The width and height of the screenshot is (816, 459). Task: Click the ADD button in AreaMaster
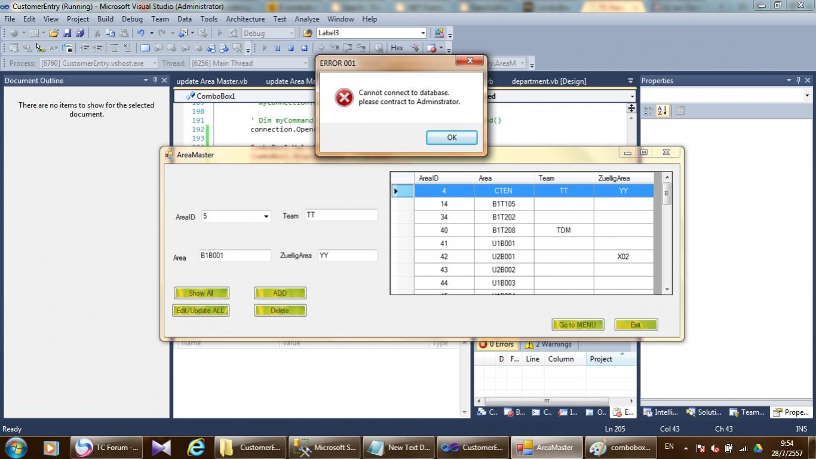coord(280,293)
